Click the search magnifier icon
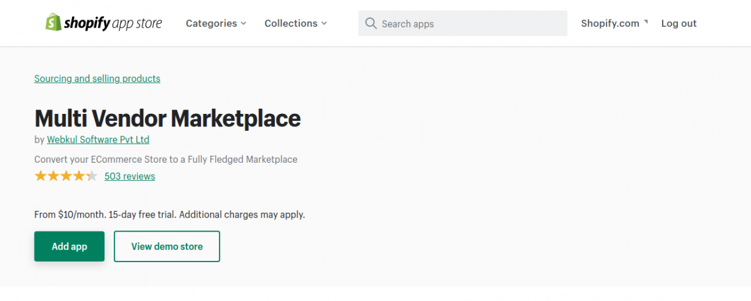Screen dimensions: 751x301 tap(370, 23)
